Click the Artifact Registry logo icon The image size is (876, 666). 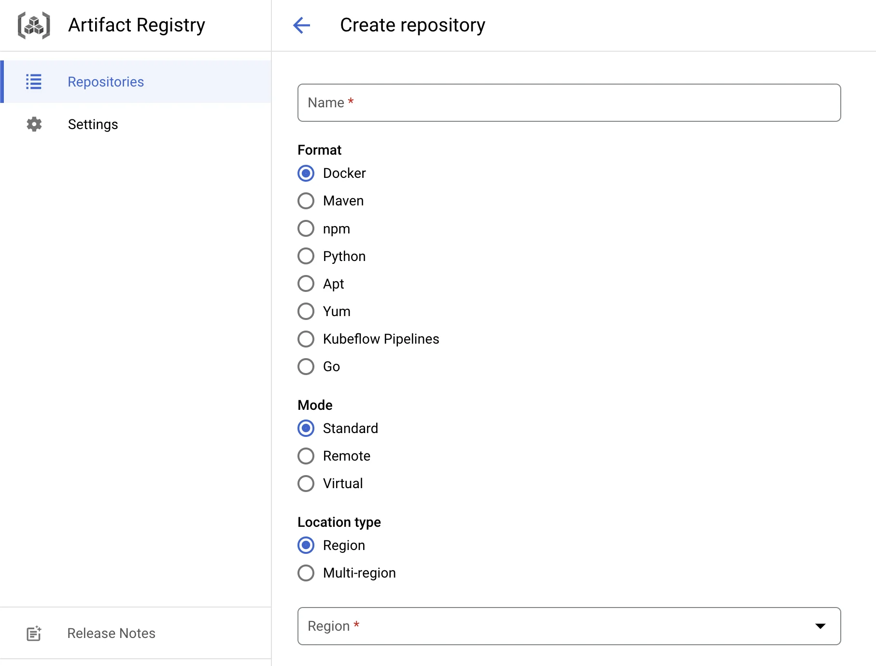(34, 25)
